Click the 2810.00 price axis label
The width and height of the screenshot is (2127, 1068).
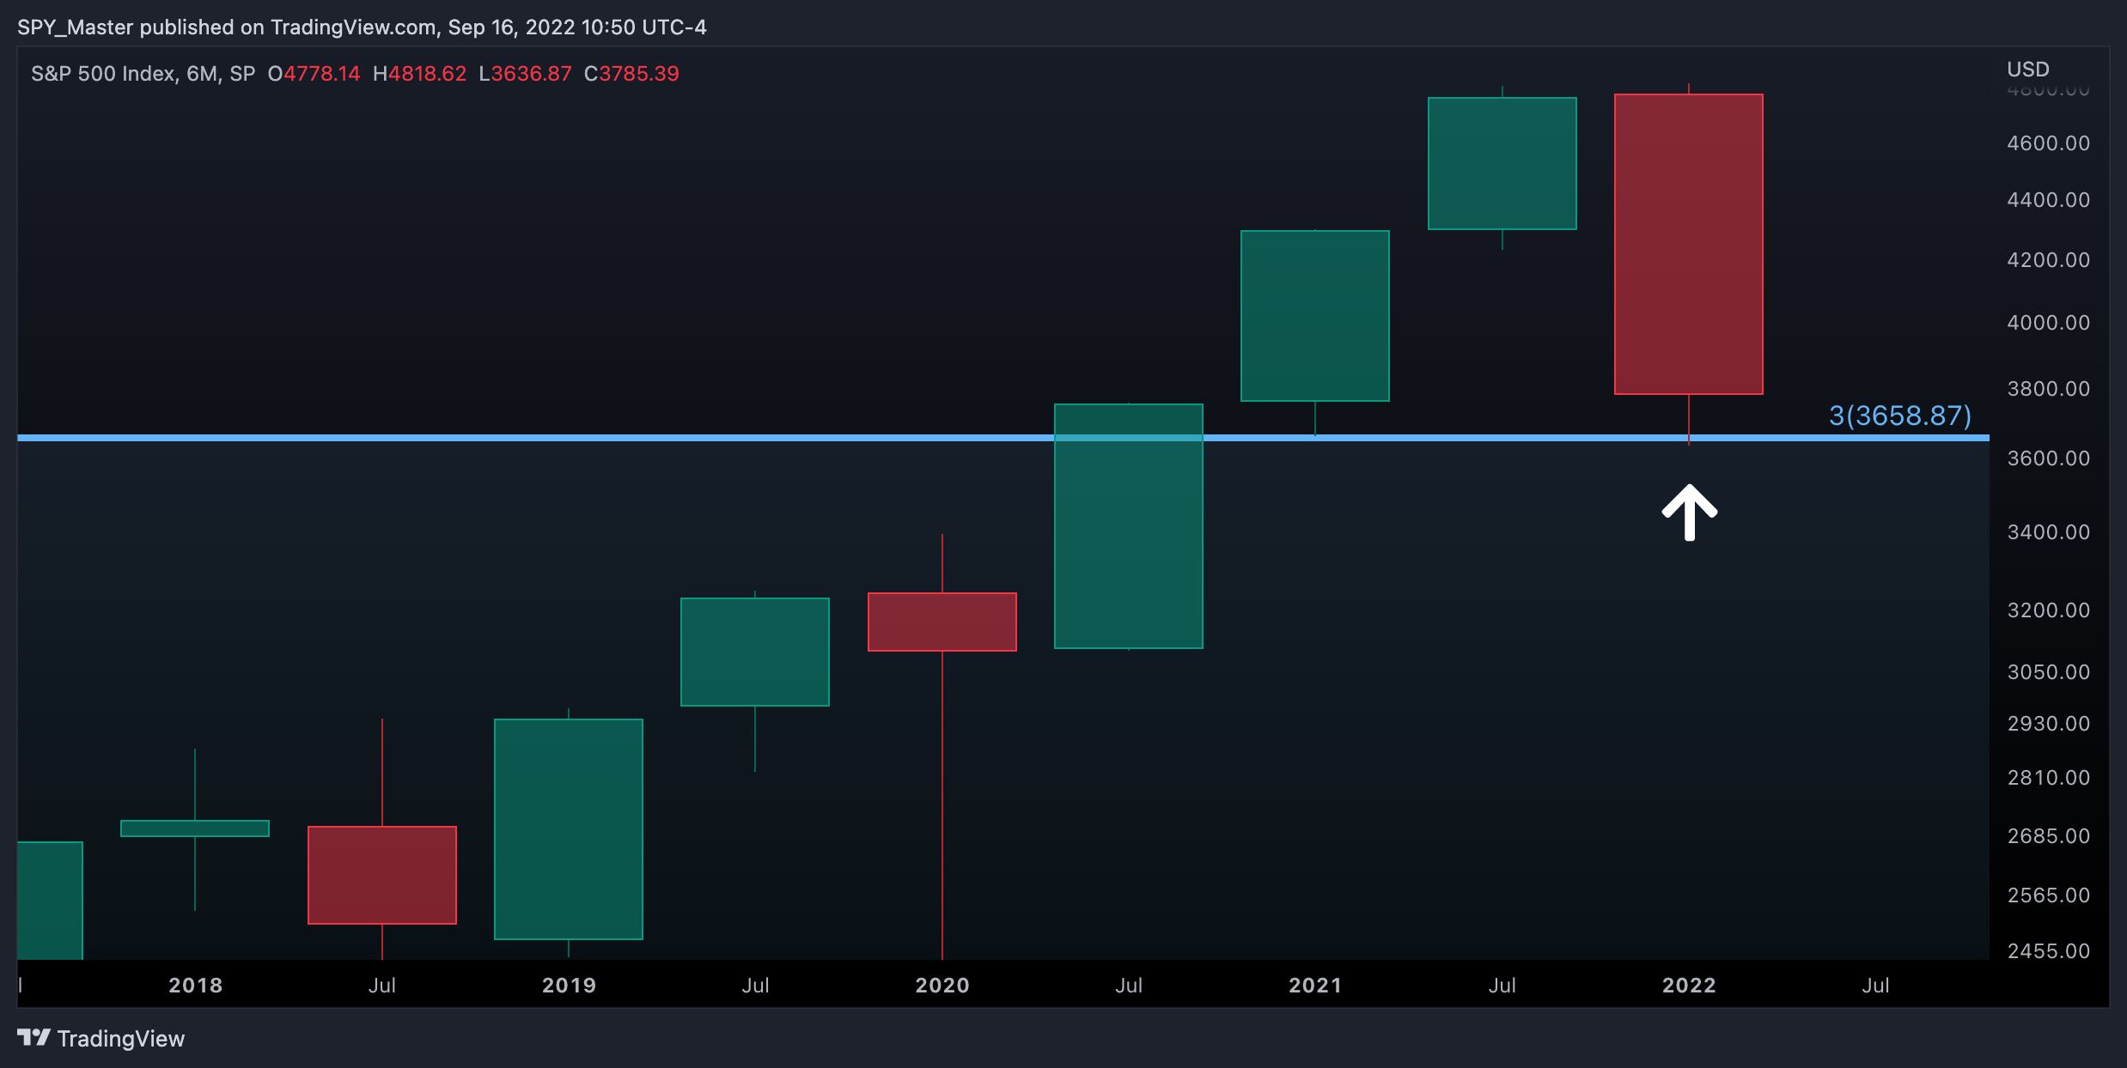click(x=2048, y=778)
